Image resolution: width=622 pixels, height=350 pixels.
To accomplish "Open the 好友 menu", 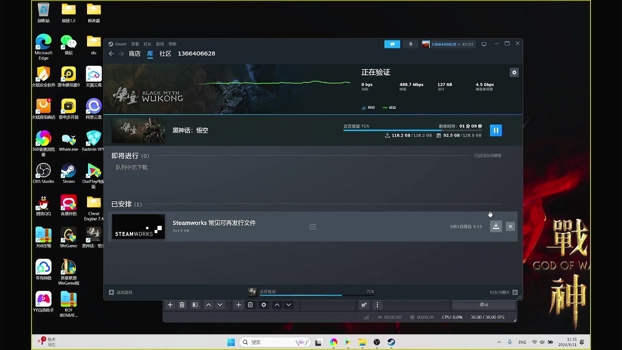I will [x=147, y=44].
